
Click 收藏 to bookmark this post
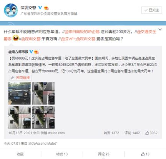tap(20, 154)
